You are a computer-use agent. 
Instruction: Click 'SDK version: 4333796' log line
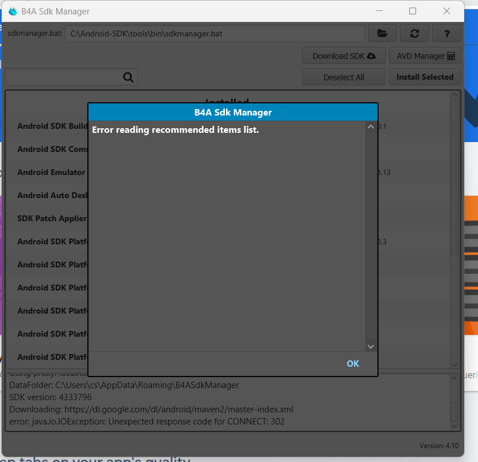[50, 397]
